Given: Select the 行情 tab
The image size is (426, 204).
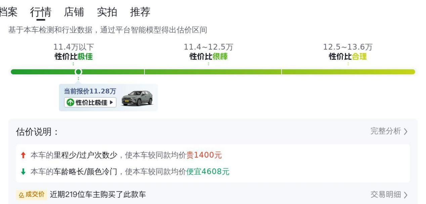Looking at the screenshot, I should (x=41, y=12).
